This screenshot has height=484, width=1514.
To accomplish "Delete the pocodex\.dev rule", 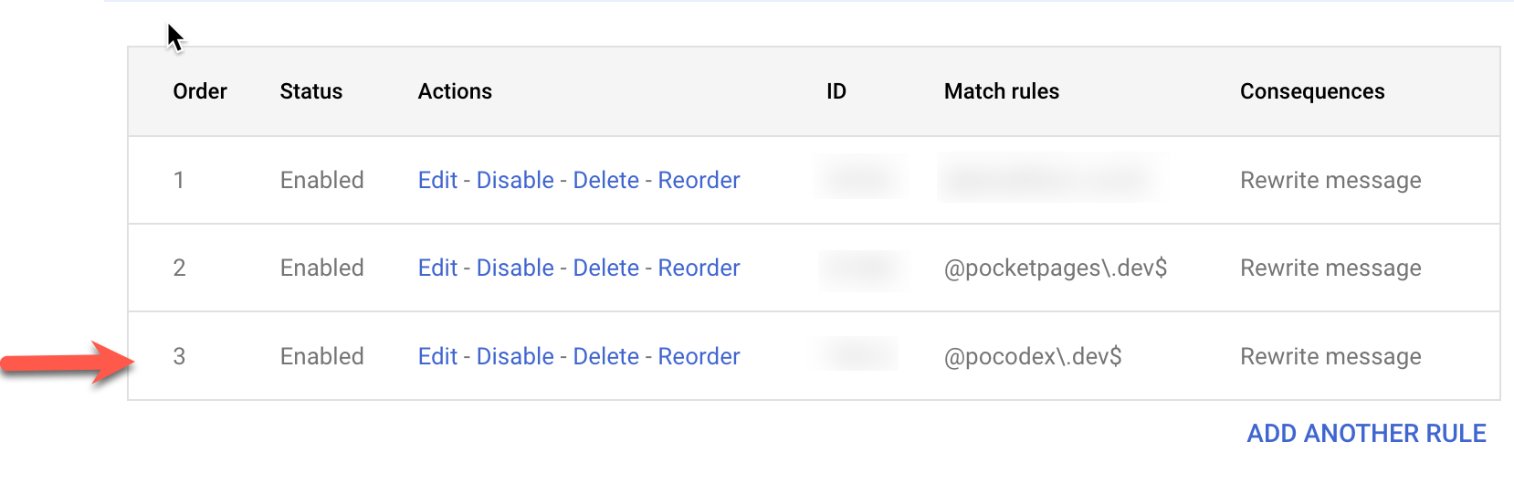I will pyautogui.click(x=605, y=356).
